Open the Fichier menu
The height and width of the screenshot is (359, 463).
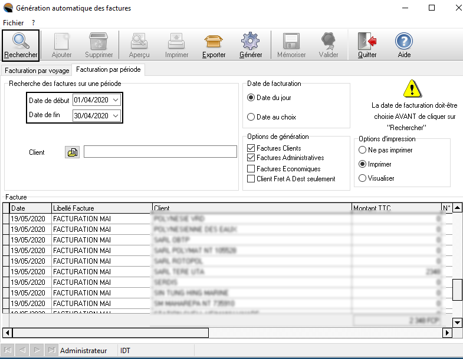pos(13,22)
